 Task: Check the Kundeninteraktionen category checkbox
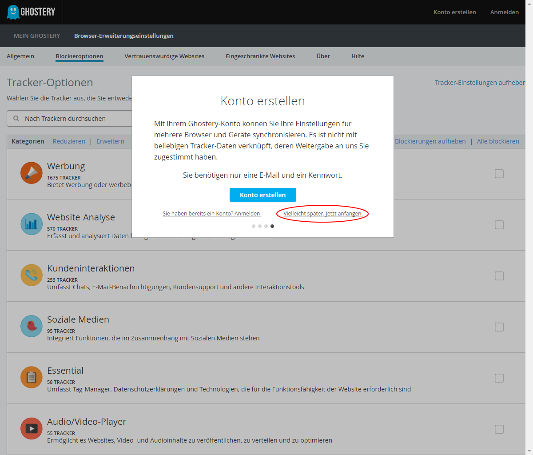click(x=499, y=276)
